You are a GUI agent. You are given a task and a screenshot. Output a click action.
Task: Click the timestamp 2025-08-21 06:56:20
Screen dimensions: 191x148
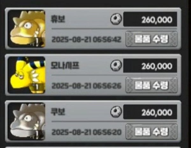[x=86, y=132]
